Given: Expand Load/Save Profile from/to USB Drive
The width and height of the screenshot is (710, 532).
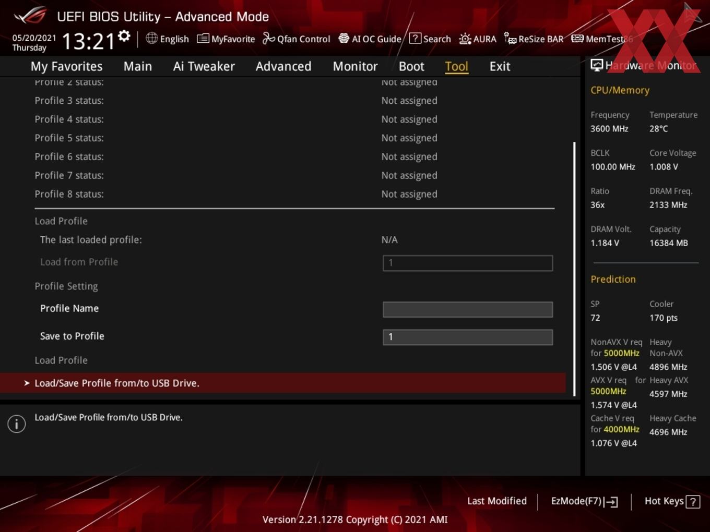Looking at the screenshot, I should coord(283,383).
